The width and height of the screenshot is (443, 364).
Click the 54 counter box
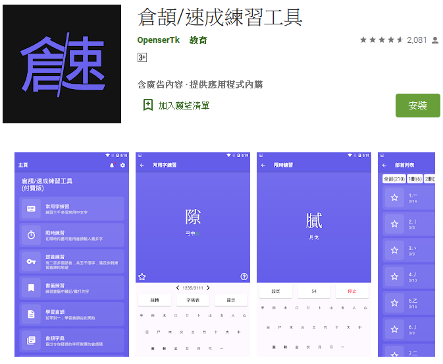(314, 291)
